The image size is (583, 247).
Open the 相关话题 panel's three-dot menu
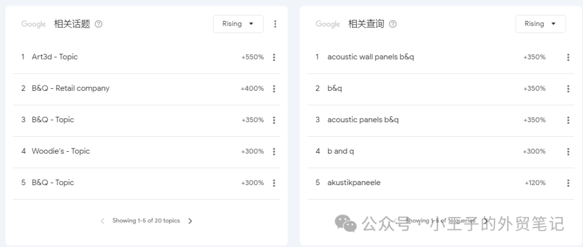tap(275, 24)
